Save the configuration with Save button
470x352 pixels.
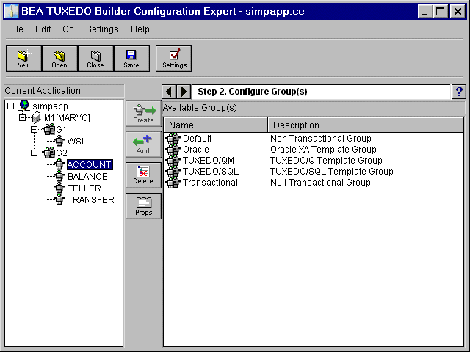coord(131,59)
